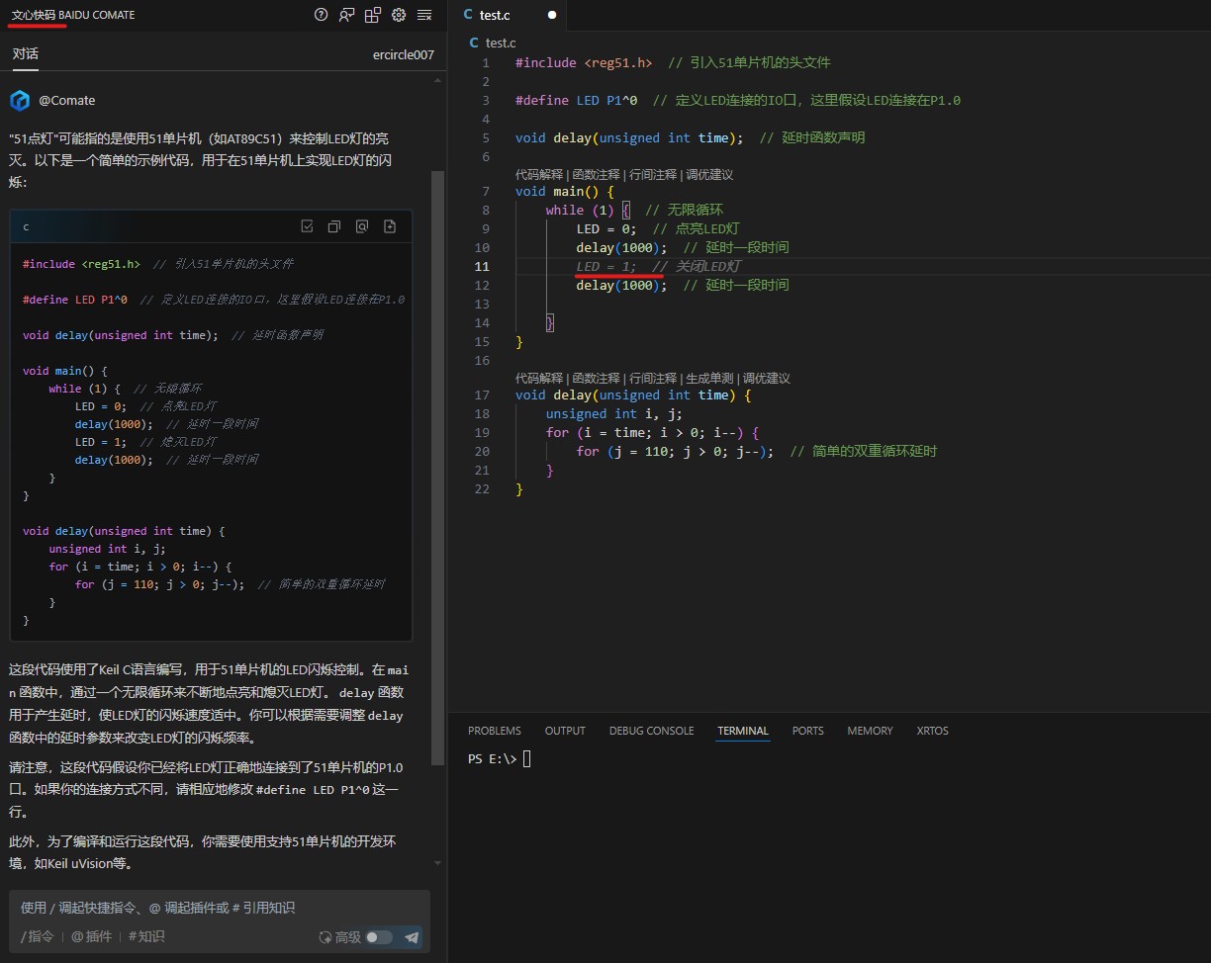Screen dimensions: 1211x963
Task: Click unsigned int i, j; in the editor
Action: [x=614, y=413]
